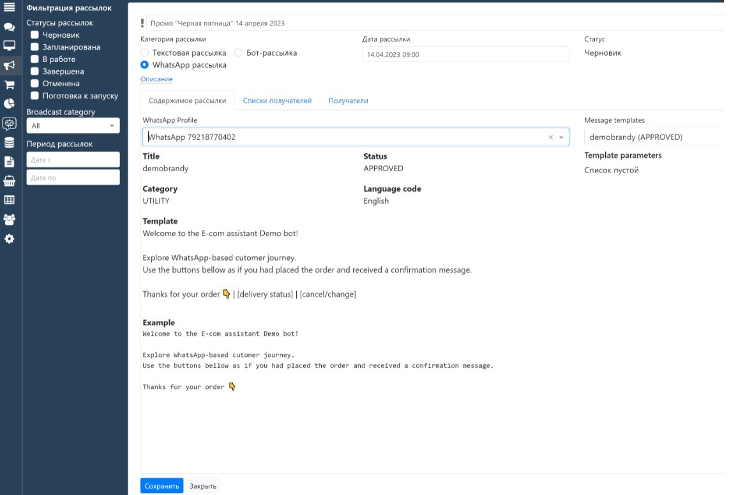Viewport: 729px width, 495px height.
Task: Open the shopping cart sidebar icon
Action: tap(10, 85)
